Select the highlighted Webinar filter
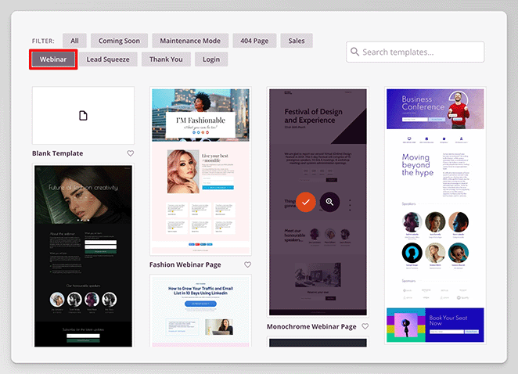The image size is (518, 374). [x=53, y=59]
